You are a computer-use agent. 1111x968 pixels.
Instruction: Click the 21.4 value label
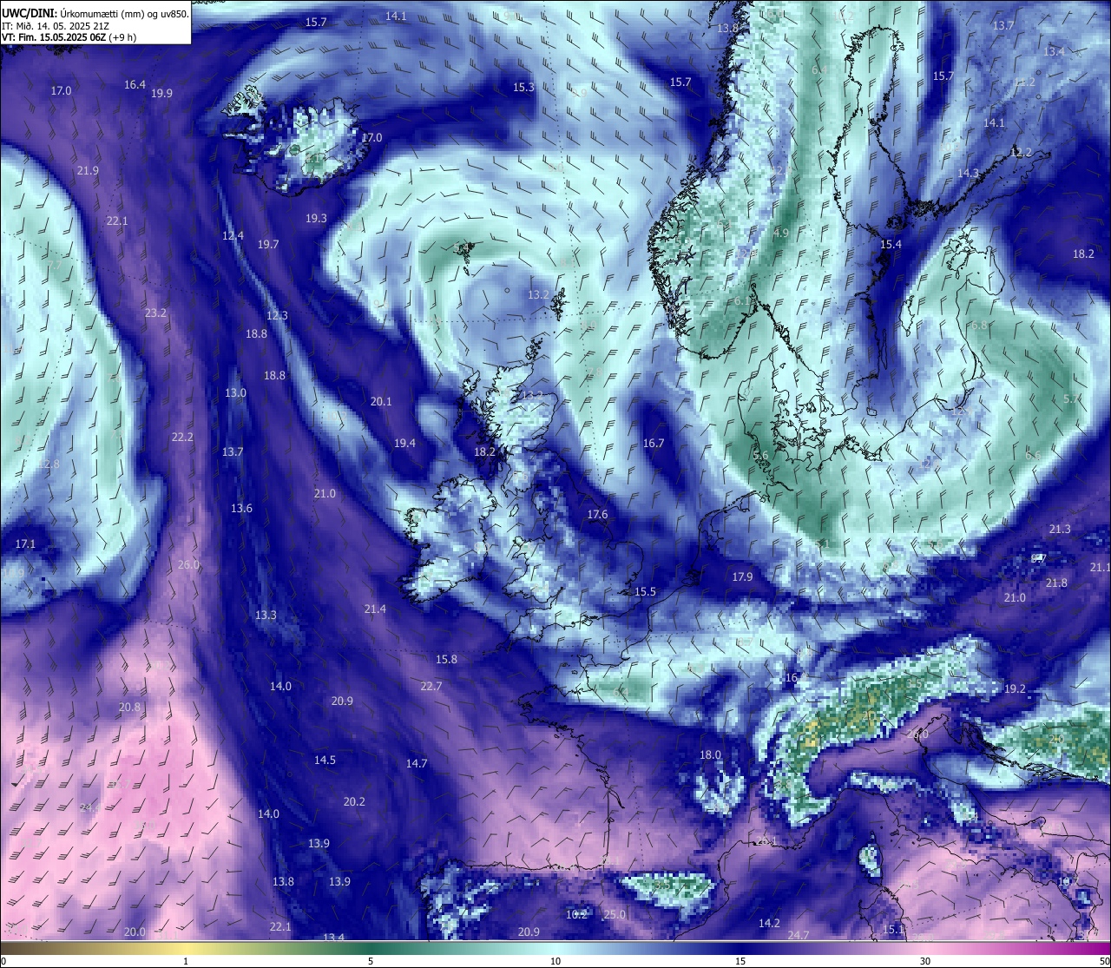[375, 609]
